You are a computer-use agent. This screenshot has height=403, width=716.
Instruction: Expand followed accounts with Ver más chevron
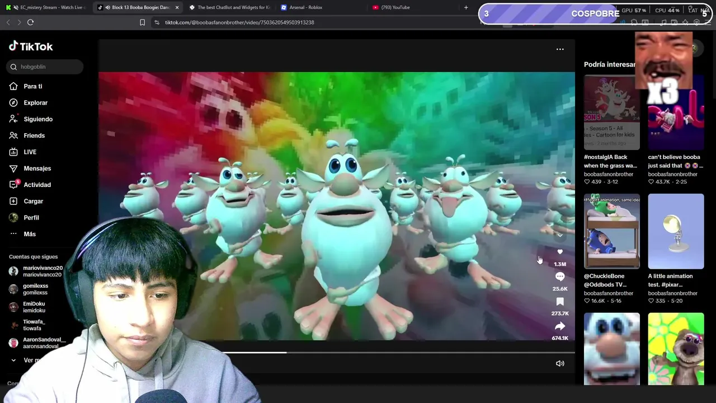13,360
